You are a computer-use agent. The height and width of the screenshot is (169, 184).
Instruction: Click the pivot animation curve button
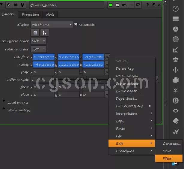pos(107,95)
